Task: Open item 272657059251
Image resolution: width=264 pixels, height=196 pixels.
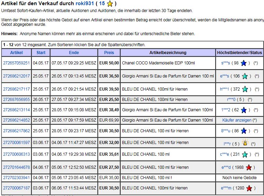Action: pos(16,63)
